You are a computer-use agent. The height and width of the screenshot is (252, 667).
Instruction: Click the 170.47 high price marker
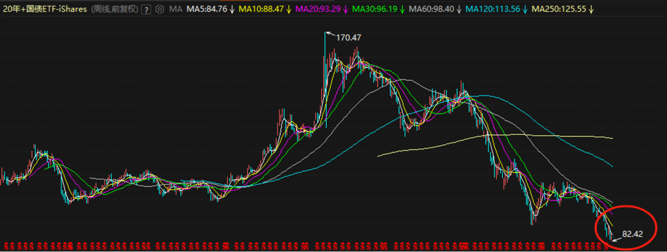tap(348, 38)
